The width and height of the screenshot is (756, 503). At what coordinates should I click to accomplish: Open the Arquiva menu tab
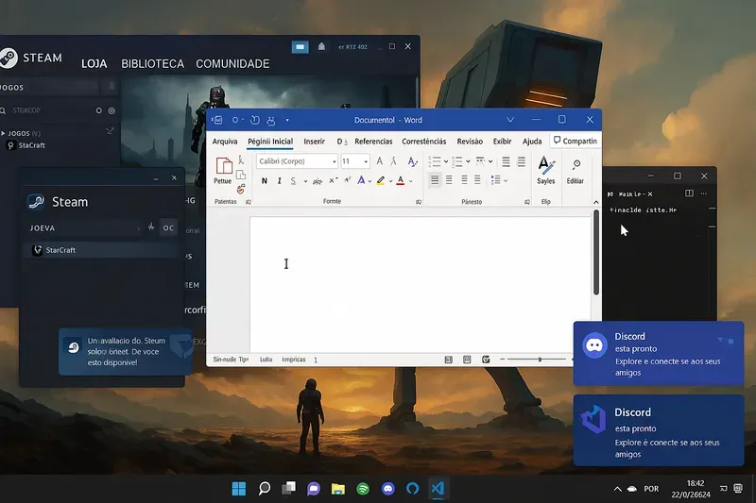(x=225, y=141)
